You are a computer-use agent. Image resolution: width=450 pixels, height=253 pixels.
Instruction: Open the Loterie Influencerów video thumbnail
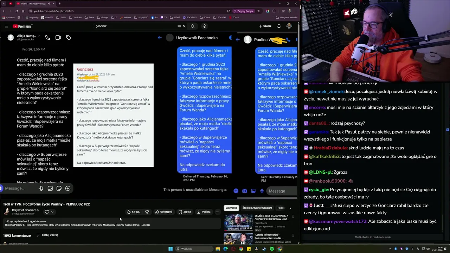(x=238, y=239)
